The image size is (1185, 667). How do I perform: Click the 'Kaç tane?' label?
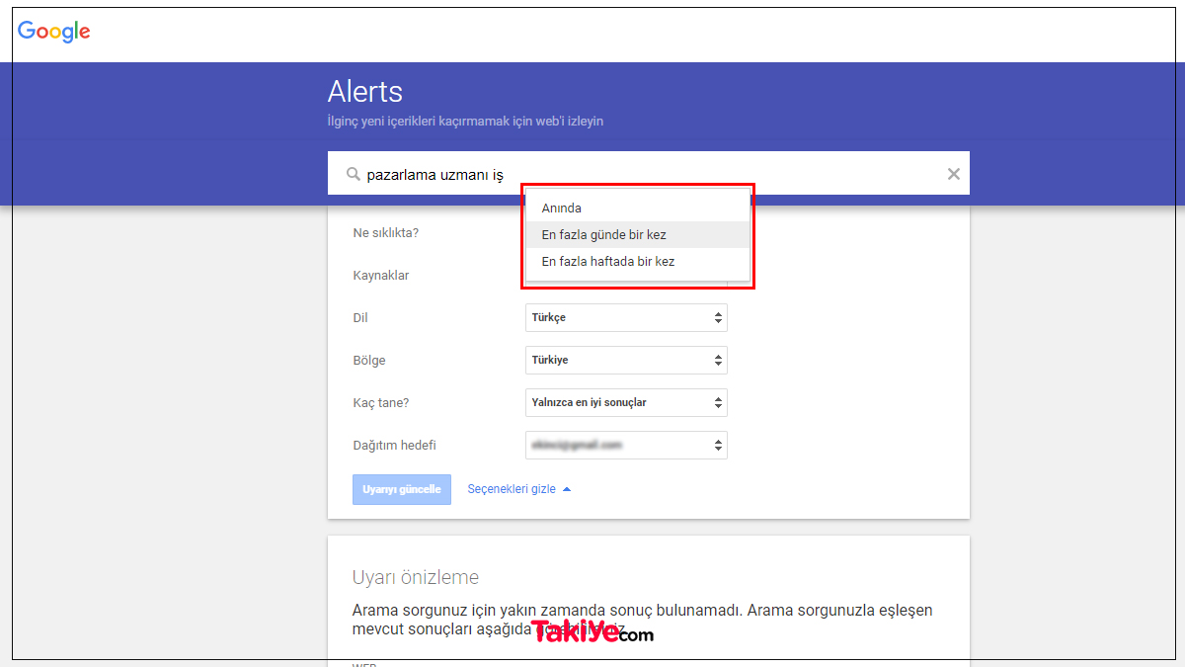pos(380,403)
